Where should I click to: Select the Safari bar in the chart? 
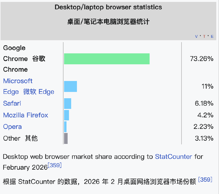pos(67,103)
